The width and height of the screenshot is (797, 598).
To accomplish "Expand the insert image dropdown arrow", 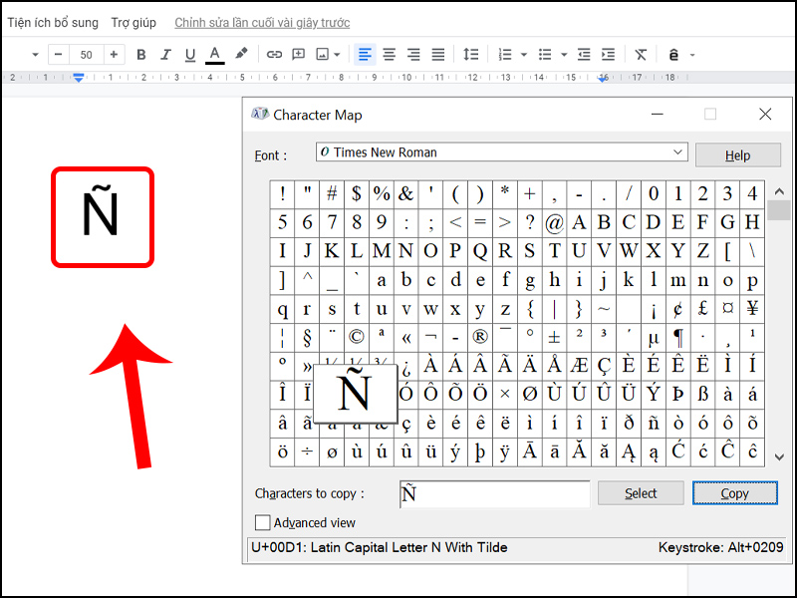I will pyautogui.click(x=337, y=55).
